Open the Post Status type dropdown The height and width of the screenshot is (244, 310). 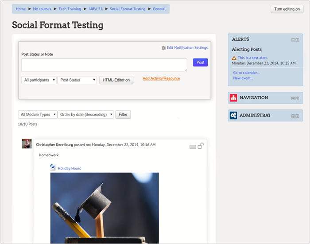tap(77, 80)
